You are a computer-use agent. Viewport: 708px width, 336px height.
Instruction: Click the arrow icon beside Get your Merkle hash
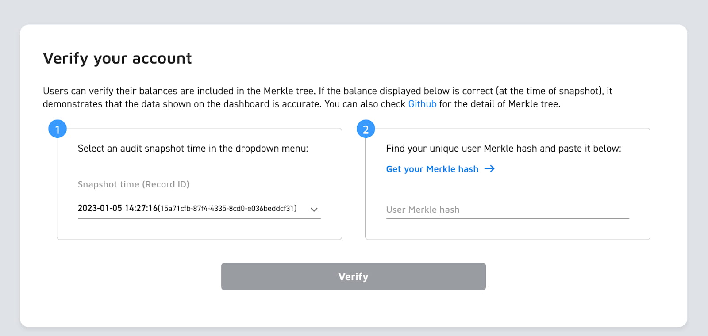489,169
